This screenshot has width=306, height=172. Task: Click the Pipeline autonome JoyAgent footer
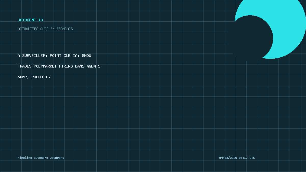pos(41,158)
